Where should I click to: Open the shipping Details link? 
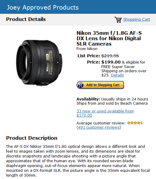pyautogui.click(x=117, y=75)
